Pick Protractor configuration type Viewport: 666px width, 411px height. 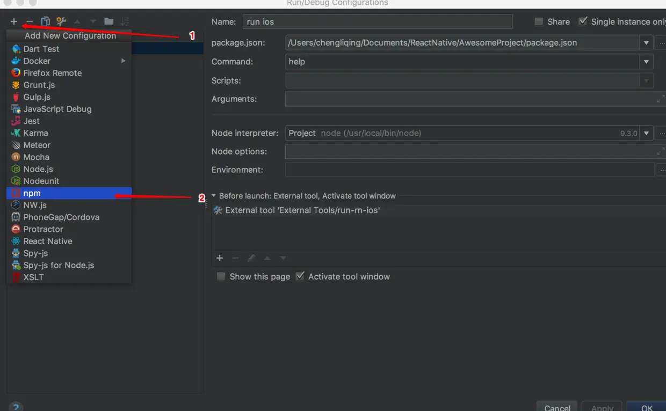(x=69, y=229)
